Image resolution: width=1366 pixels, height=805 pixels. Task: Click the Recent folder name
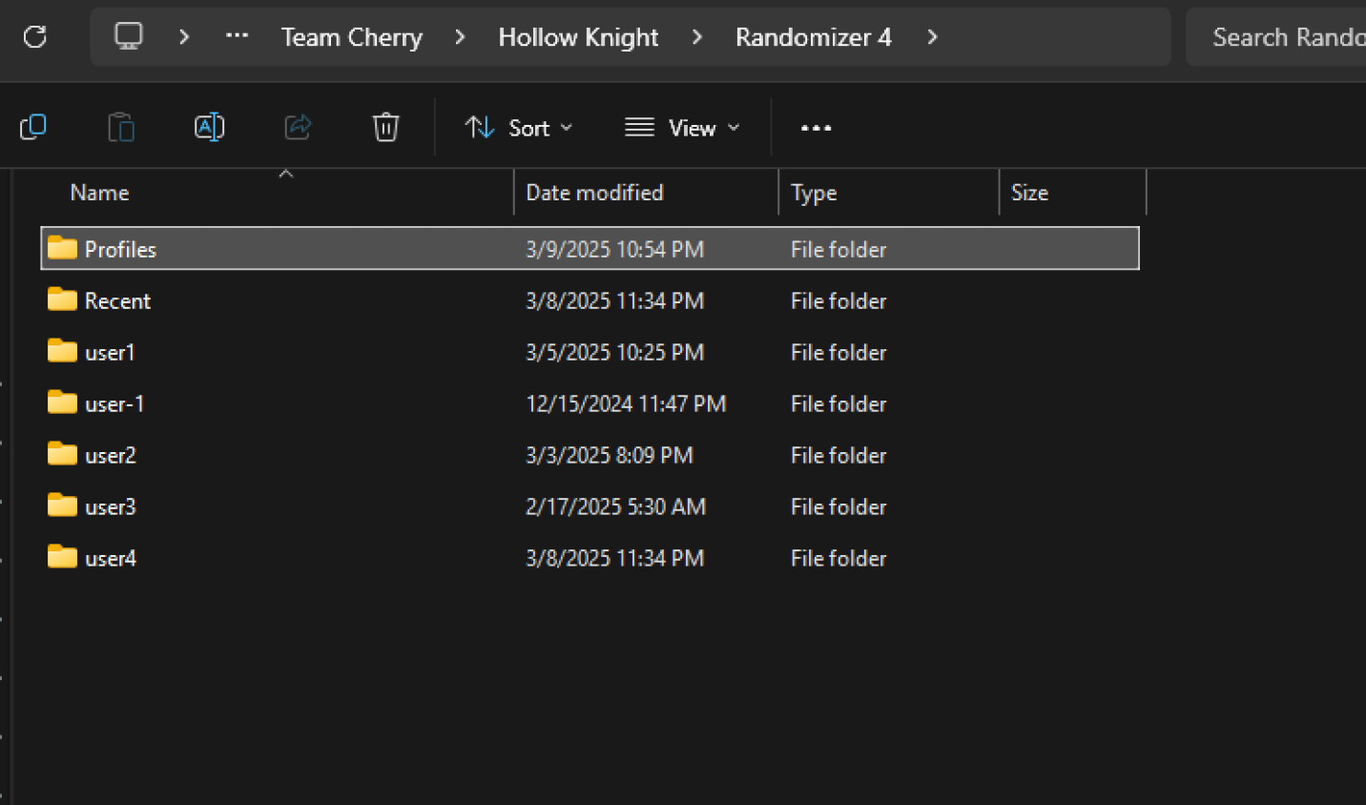pyautogui.click(x=117, y=300)
